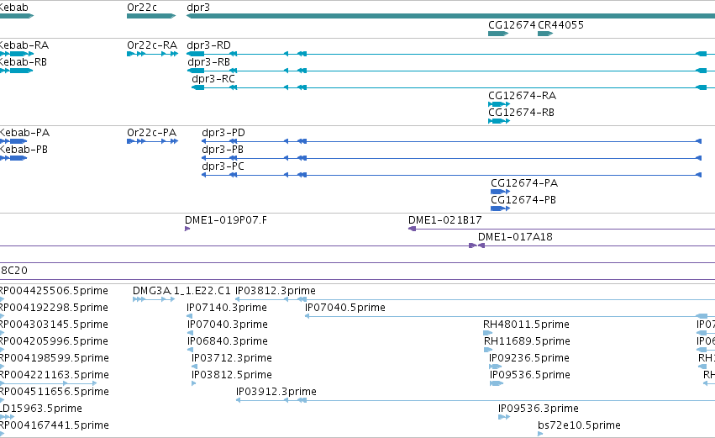Select IP03812.5prime EST label
This screenshot has height=438, width=715.
(x=232, y=376)
